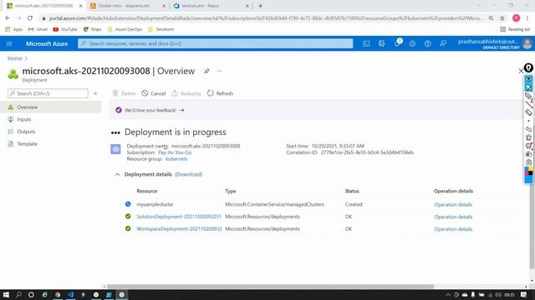
Task: Click the left menu Search (Ctrl+/) box
Action: [48, 93]
